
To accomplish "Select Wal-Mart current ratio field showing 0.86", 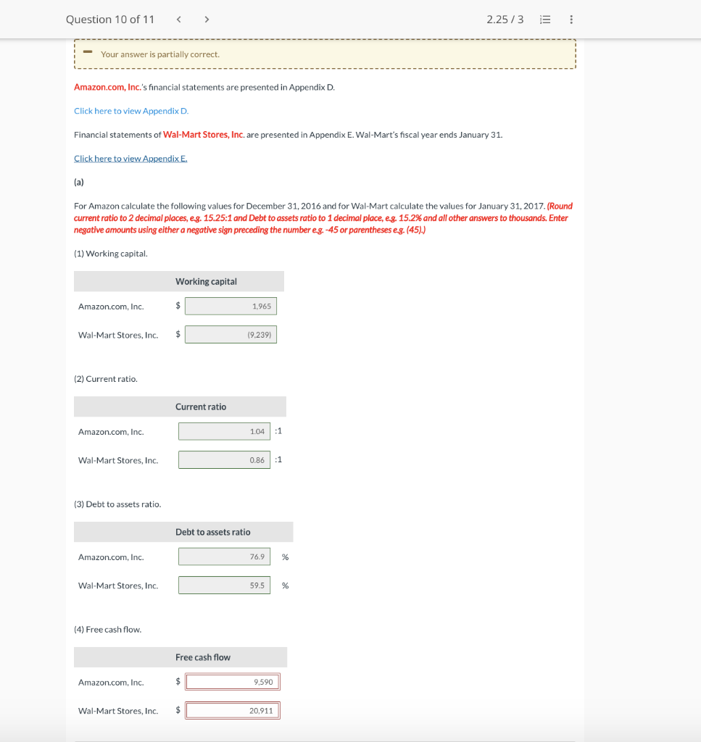I will (x=224, y=460).
